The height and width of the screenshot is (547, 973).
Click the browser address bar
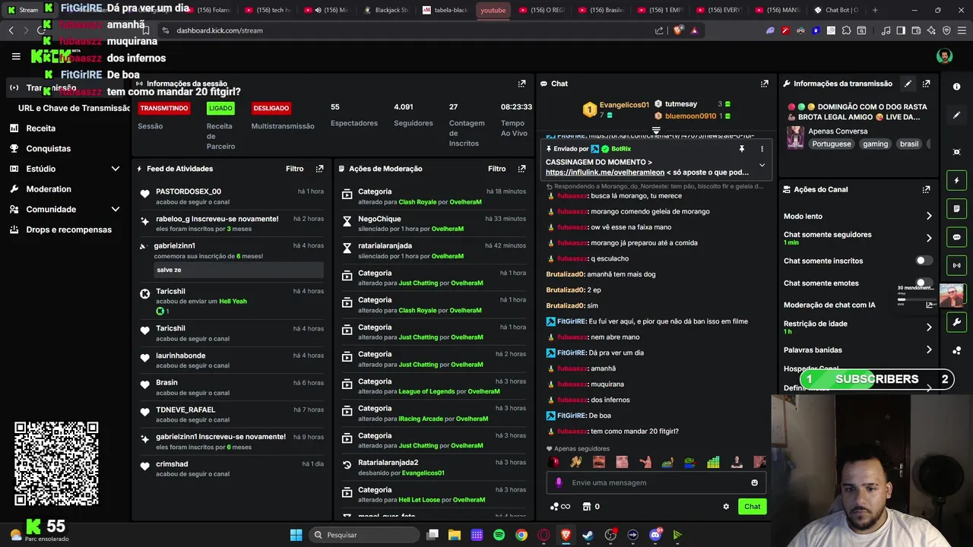tap(410, 30)
